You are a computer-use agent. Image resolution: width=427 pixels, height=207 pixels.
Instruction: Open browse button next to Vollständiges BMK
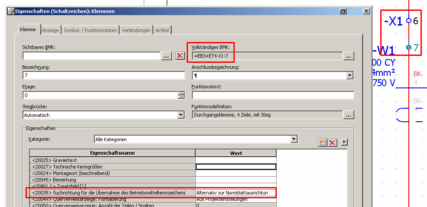click(x=349, y=56)
